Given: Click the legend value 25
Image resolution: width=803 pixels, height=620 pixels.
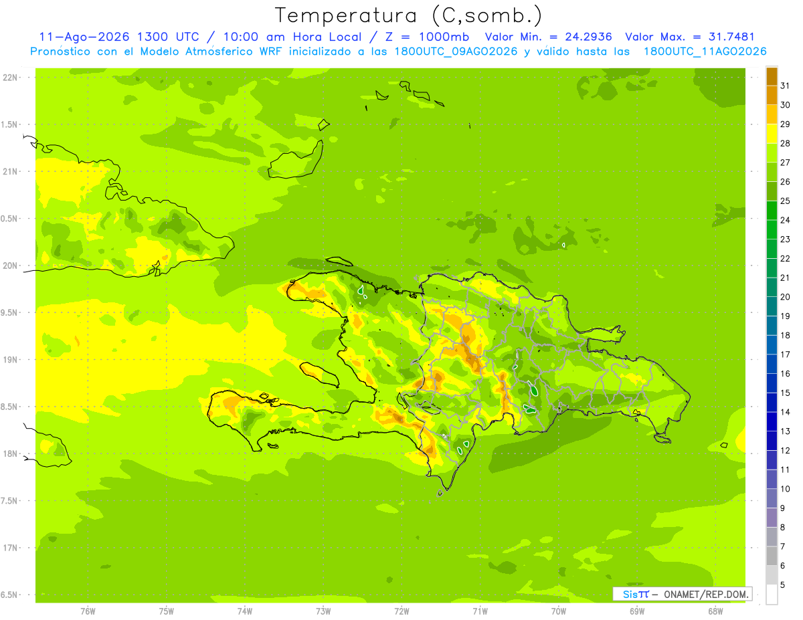Looking at the screenshot, I should coord(785,201).
